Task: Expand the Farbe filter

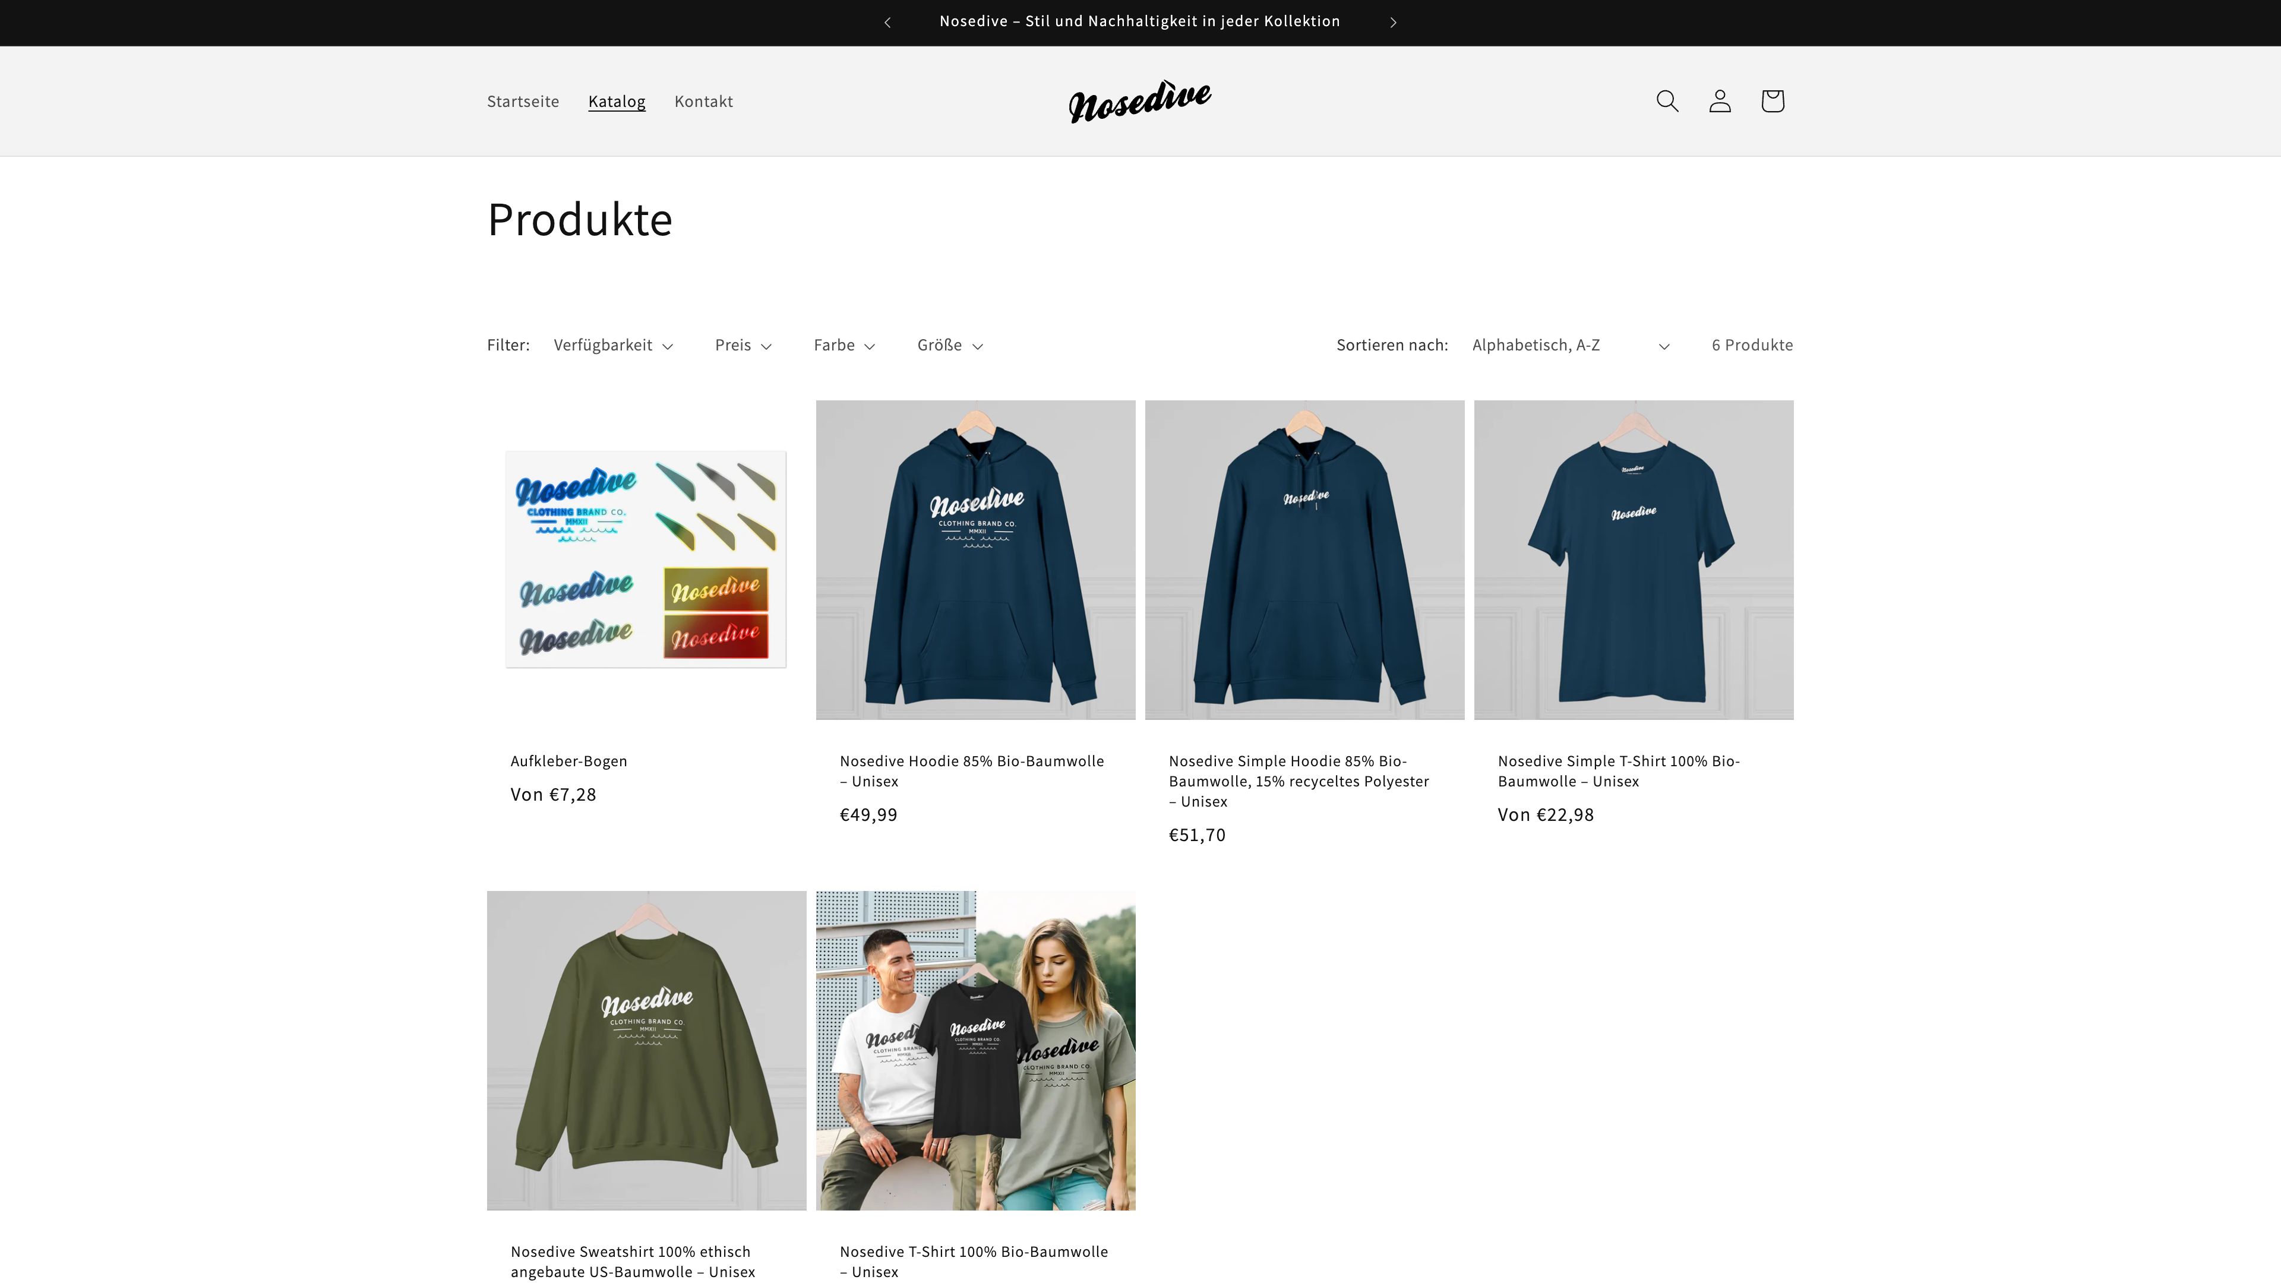Action: (x=844, y=345)
